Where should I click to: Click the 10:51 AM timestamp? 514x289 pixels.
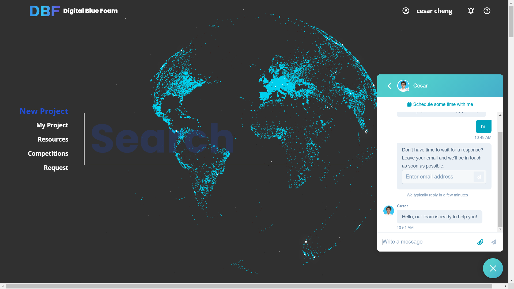point(405,228)
